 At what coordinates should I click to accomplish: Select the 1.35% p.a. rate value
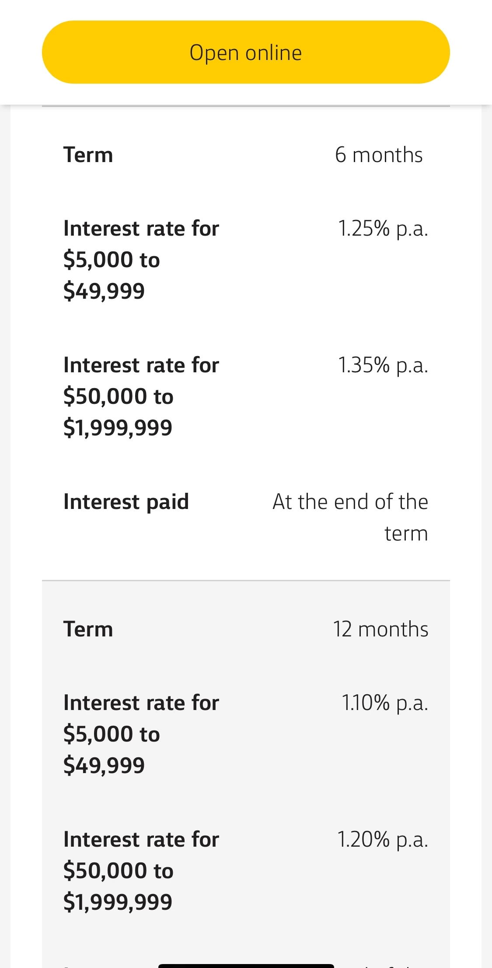click(x=383, y=365)
